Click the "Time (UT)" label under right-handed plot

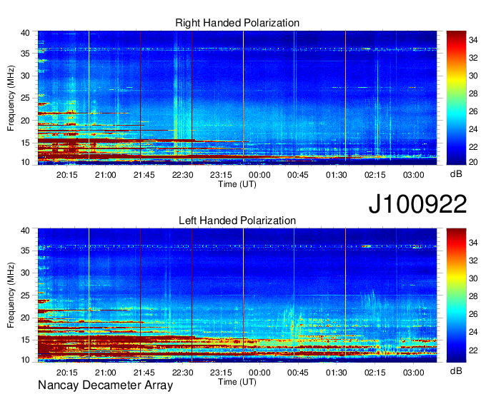click(x=237, y=184)
